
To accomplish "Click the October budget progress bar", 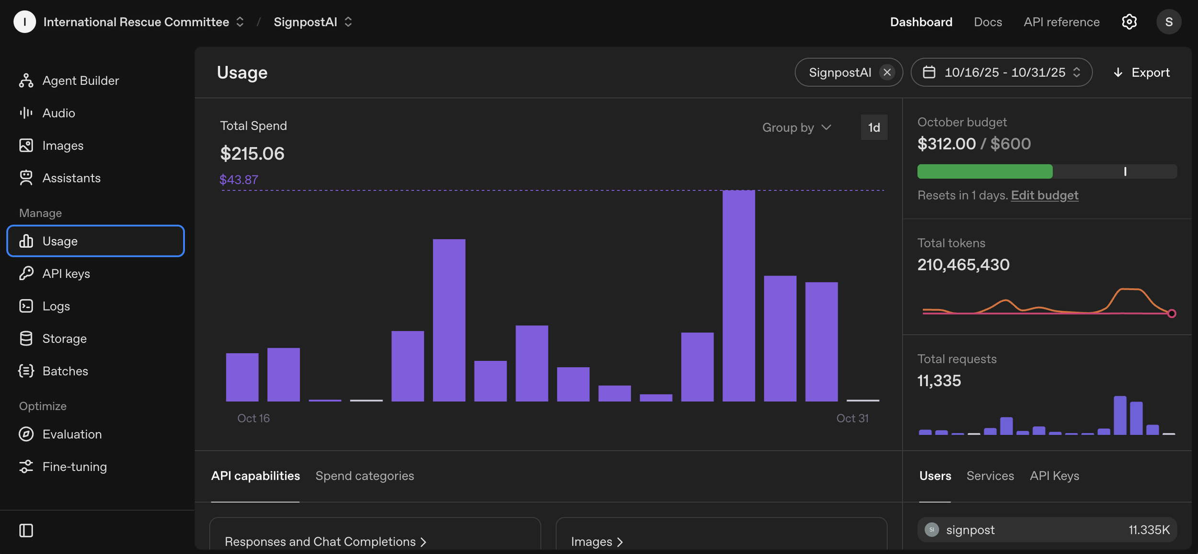I will point(1047,172).
